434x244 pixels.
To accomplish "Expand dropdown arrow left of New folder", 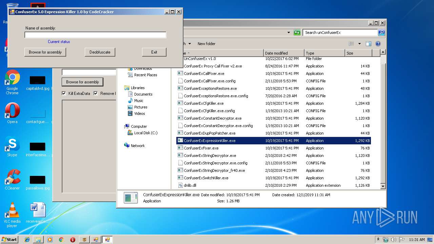I will (190, 44).
